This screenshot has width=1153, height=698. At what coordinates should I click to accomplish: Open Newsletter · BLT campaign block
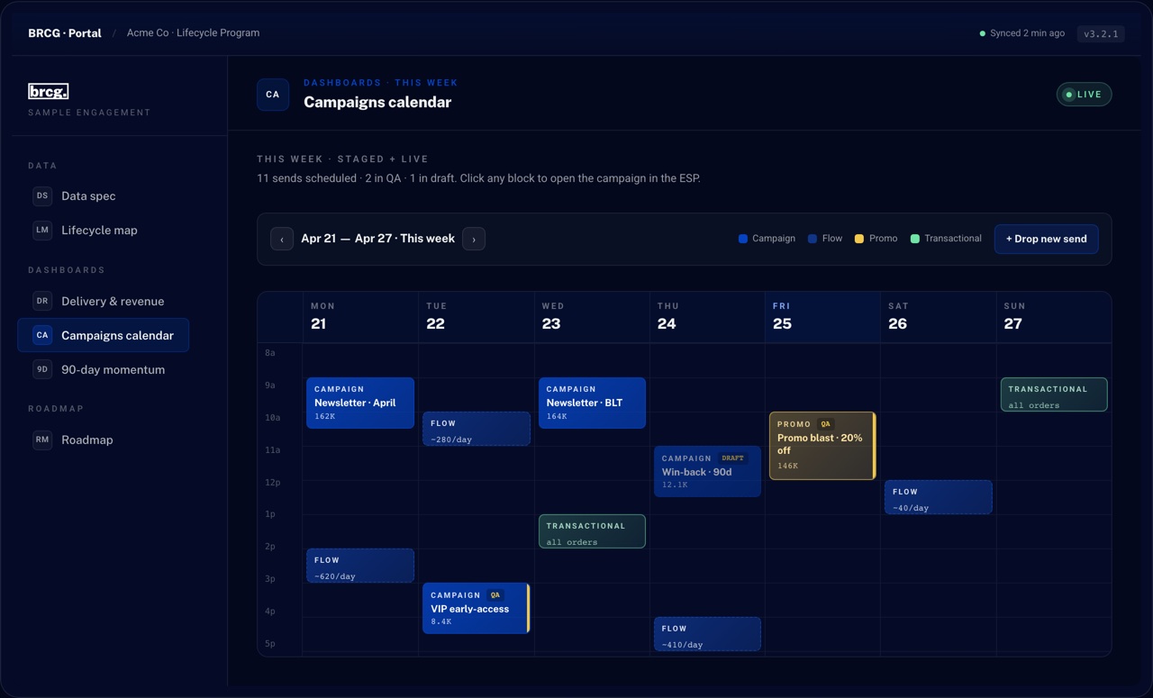tap(592, 403)
